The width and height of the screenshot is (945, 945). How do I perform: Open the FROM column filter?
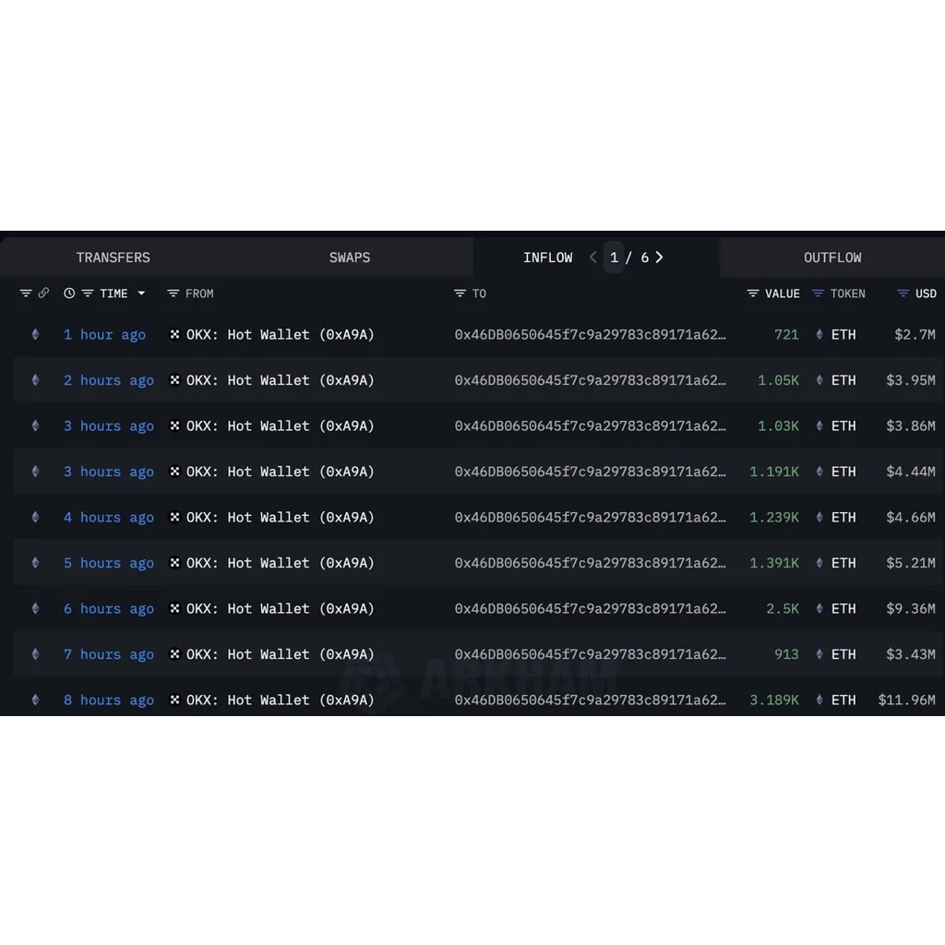(173, 293)
